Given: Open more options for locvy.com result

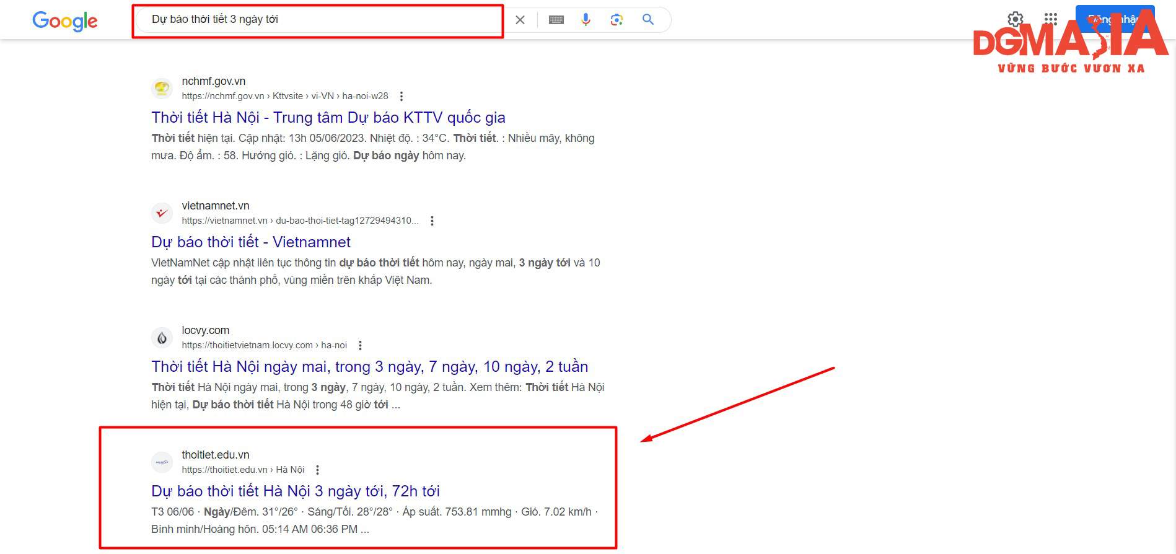Looking at the screenshot, I should pyautogui.click(x=360, y=345).
